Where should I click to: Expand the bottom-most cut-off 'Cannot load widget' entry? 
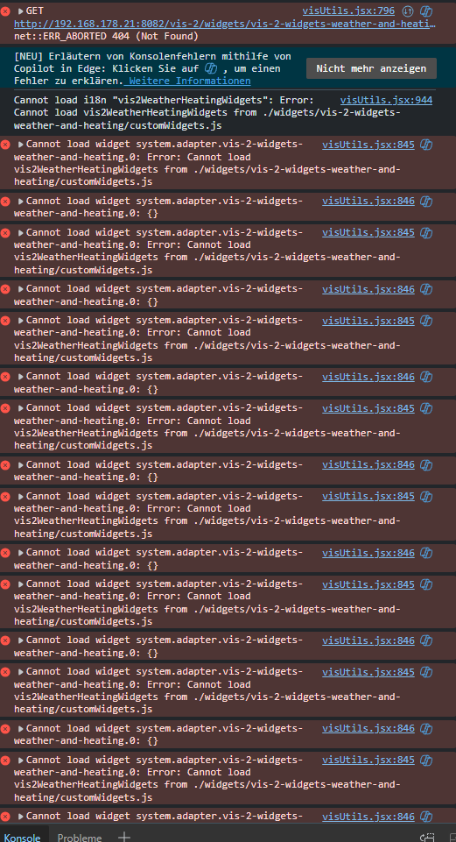(21, 817)
